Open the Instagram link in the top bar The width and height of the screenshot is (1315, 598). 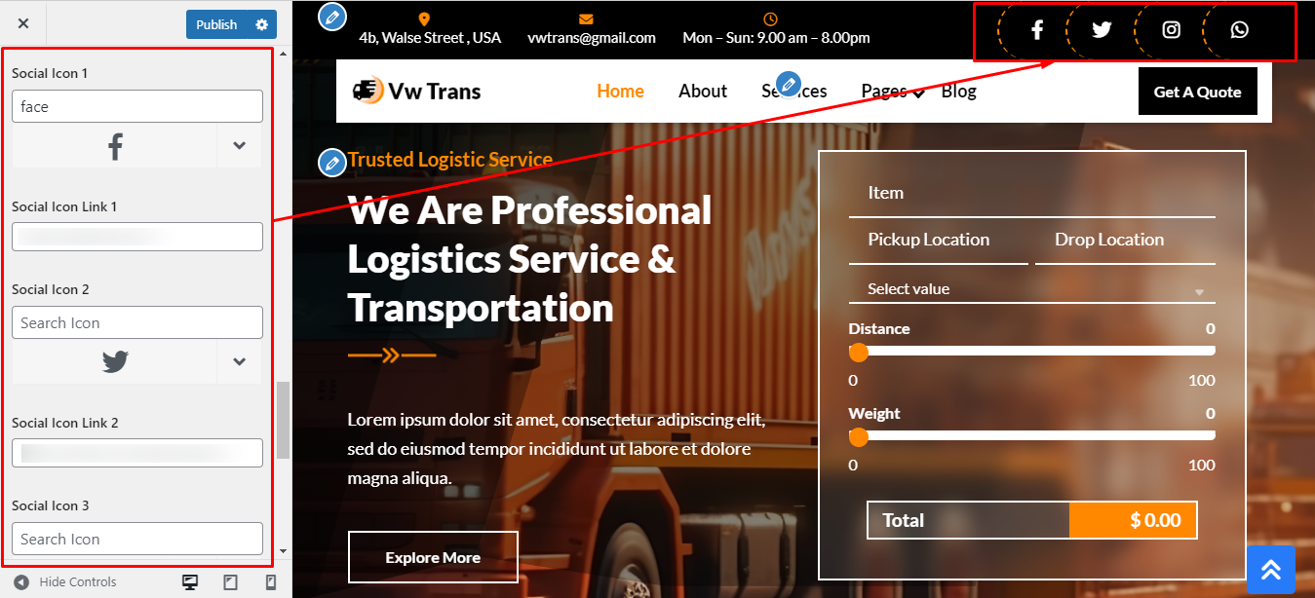click(1172, 29)
